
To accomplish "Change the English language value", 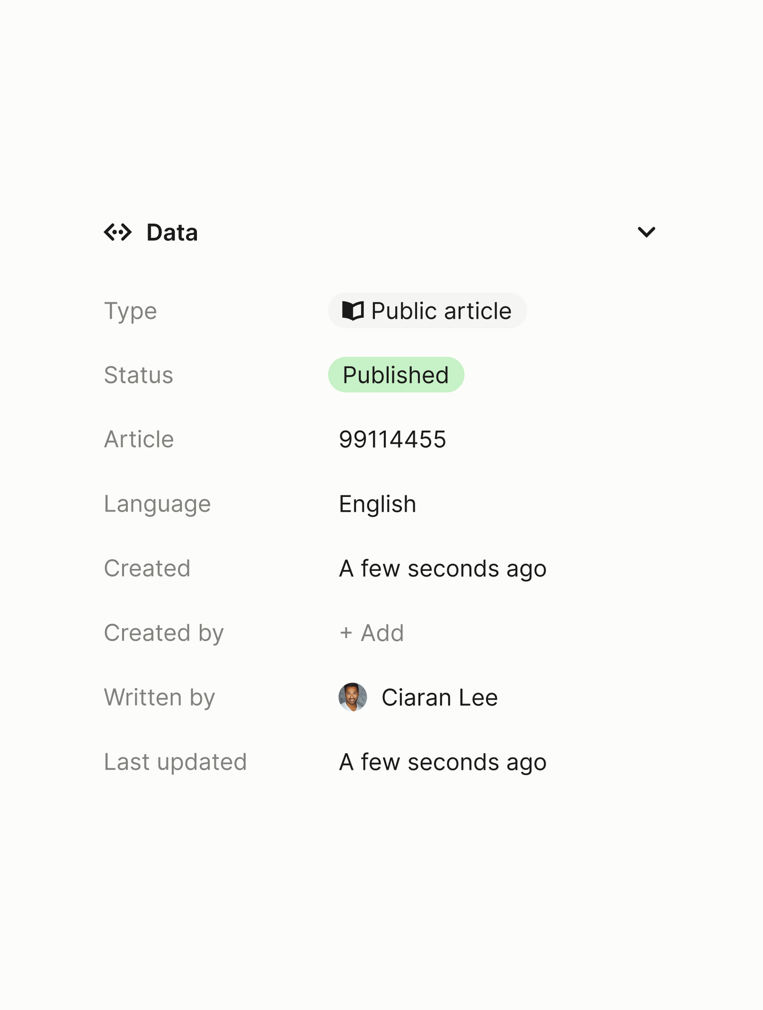I will [x=377, y=504].
